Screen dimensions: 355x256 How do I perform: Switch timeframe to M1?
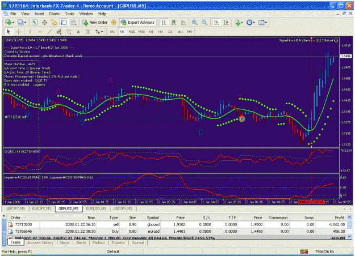112,32
